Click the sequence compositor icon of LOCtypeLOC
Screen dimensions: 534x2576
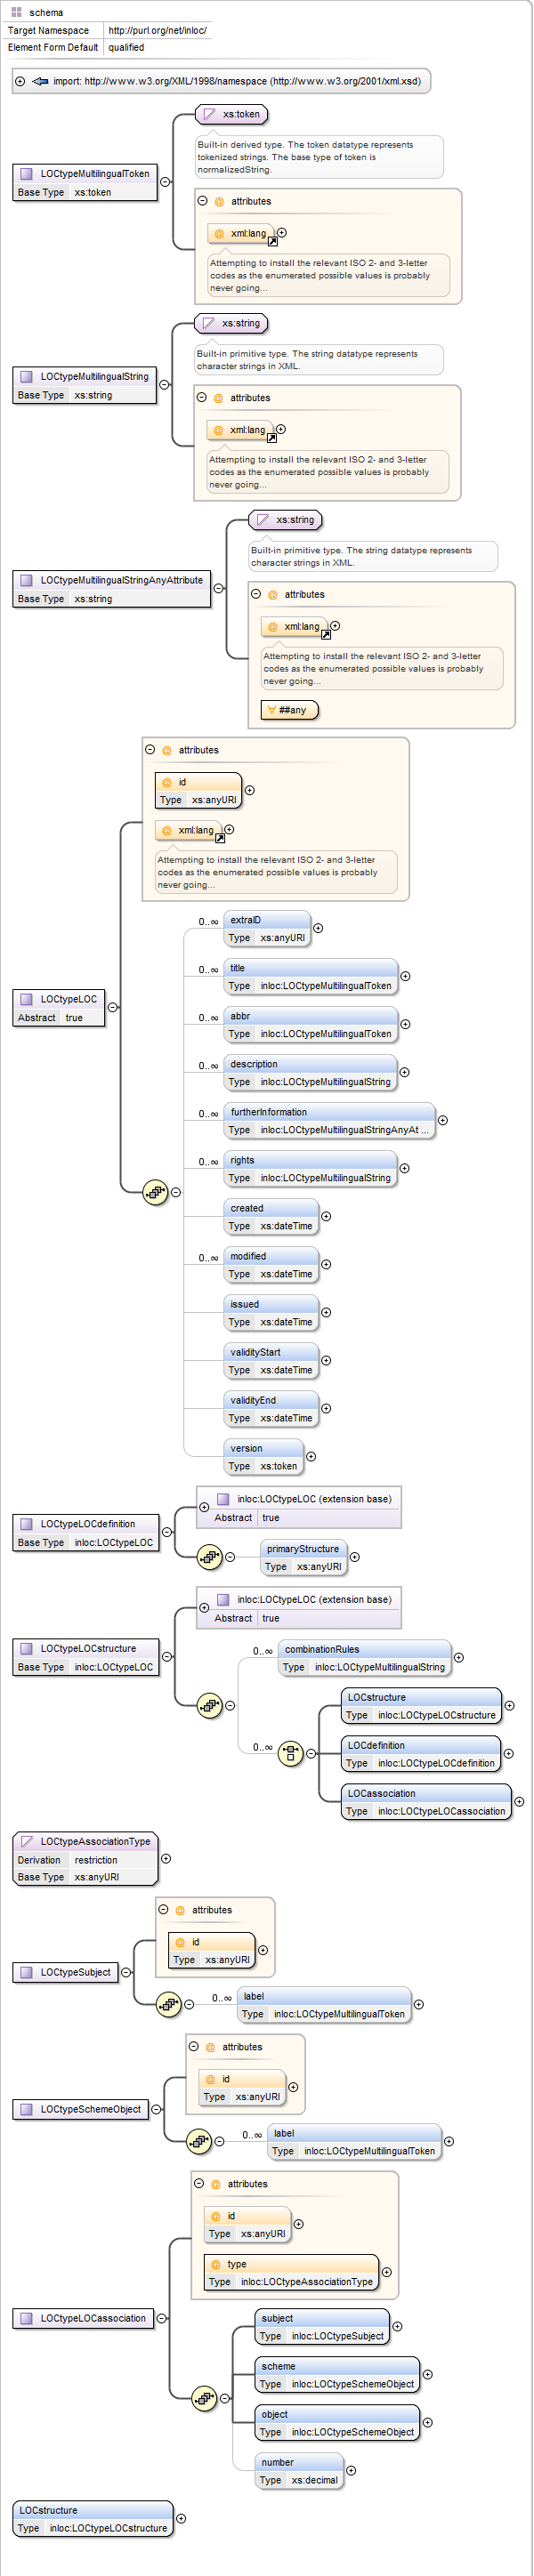click(155, 1192)
